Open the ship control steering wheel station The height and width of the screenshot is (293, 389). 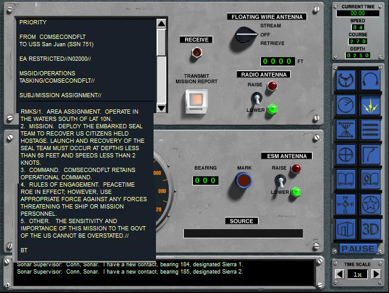tap(346, 80)
